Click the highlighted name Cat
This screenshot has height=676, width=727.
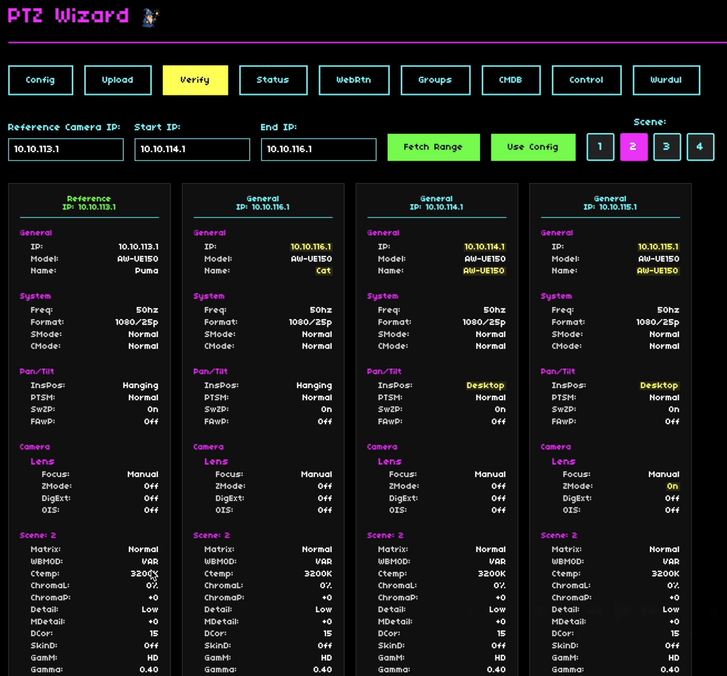pos(323,271)
